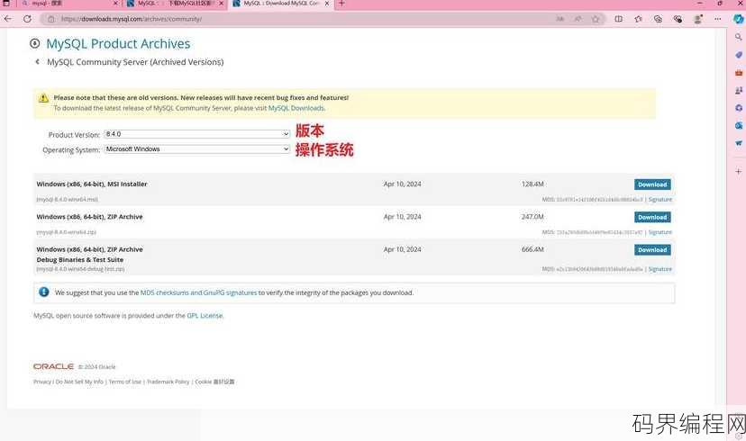
Task: Click the address bar URL downloads.mysql.com
Action: [132, 19]
